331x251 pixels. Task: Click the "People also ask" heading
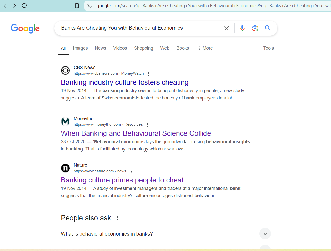point(86,218)
